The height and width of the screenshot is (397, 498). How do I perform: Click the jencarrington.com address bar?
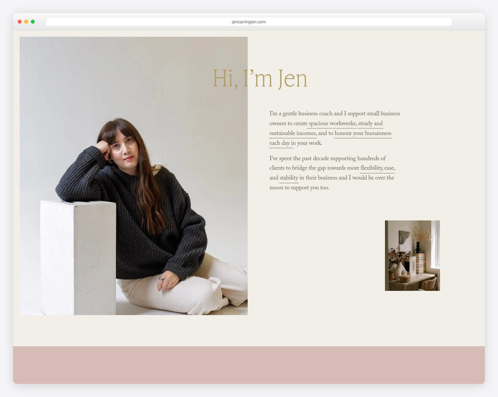[x=249, y=22]
